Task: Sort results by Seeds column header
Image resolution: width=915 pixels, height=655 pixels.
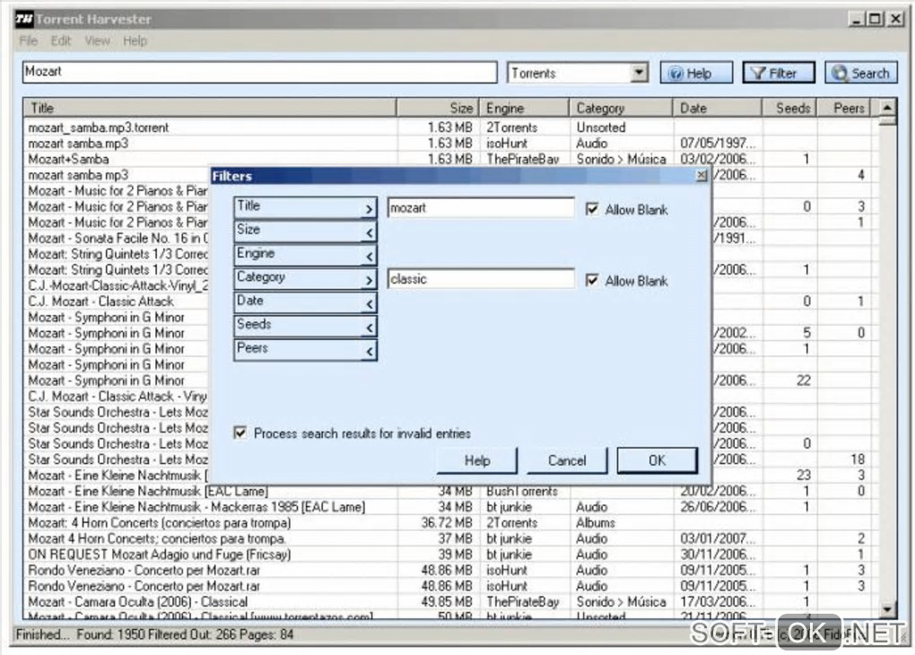Action: 789,108
